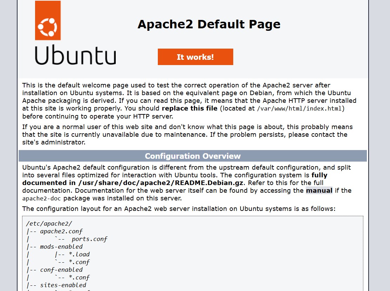Screen dimensions: 390x291
Task: Click the bold "replace this file" text
Action: pyautogui.click(x=189, y=108)
